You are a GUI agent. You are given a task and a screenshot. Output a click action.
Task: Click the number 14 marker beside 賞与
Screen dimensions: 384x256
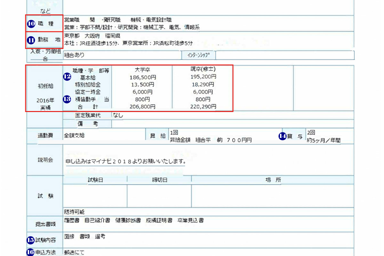click(x=283, y=136)
